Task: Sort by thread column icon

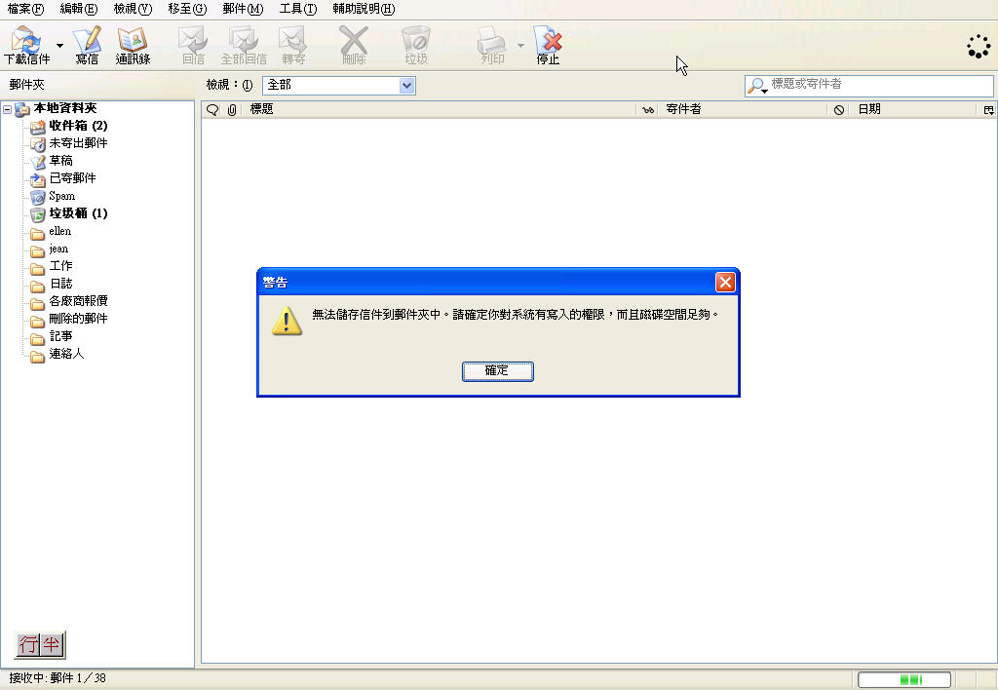Action: point(212,109)
